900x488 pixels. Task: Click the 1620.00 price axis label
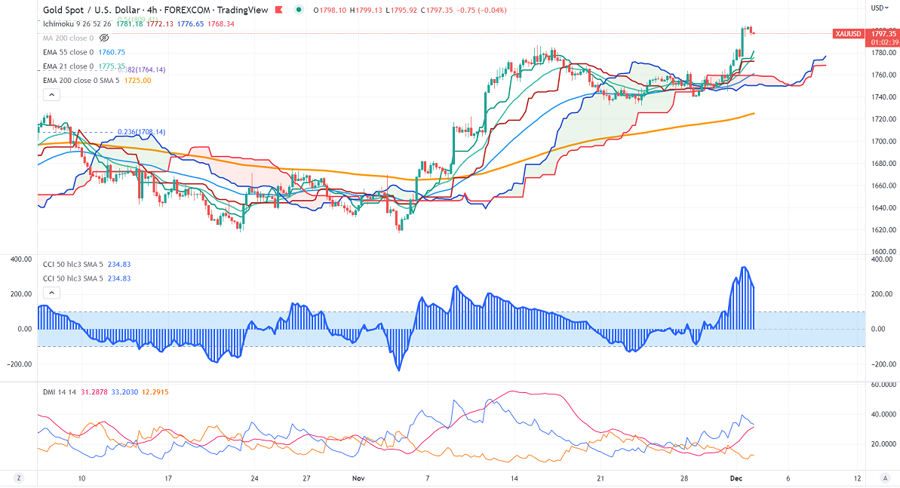click(x=883, y=230)
